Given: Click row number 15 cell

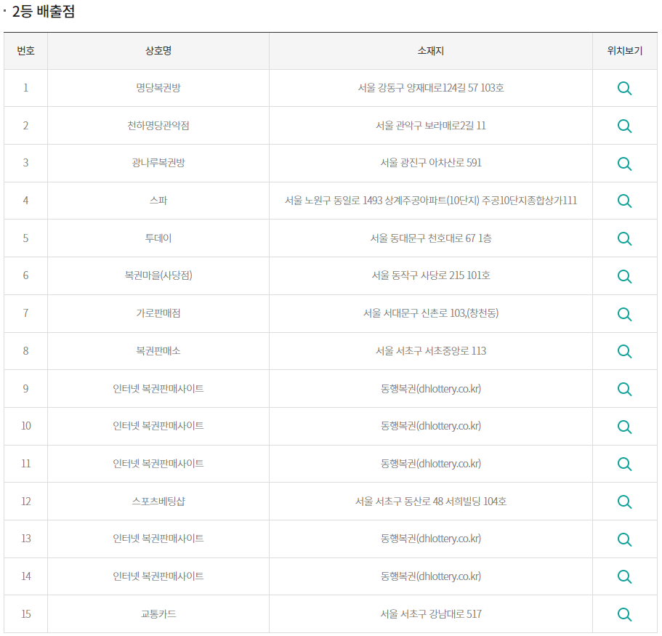Looking at the screenshot, I should (25, 613).
